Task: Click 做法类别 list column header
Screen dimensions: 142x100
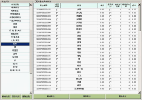Action: click(x=15, y=5)
